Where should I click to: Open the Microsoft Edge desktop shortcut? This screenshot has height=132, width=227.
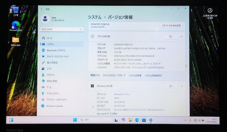point(16,26)
